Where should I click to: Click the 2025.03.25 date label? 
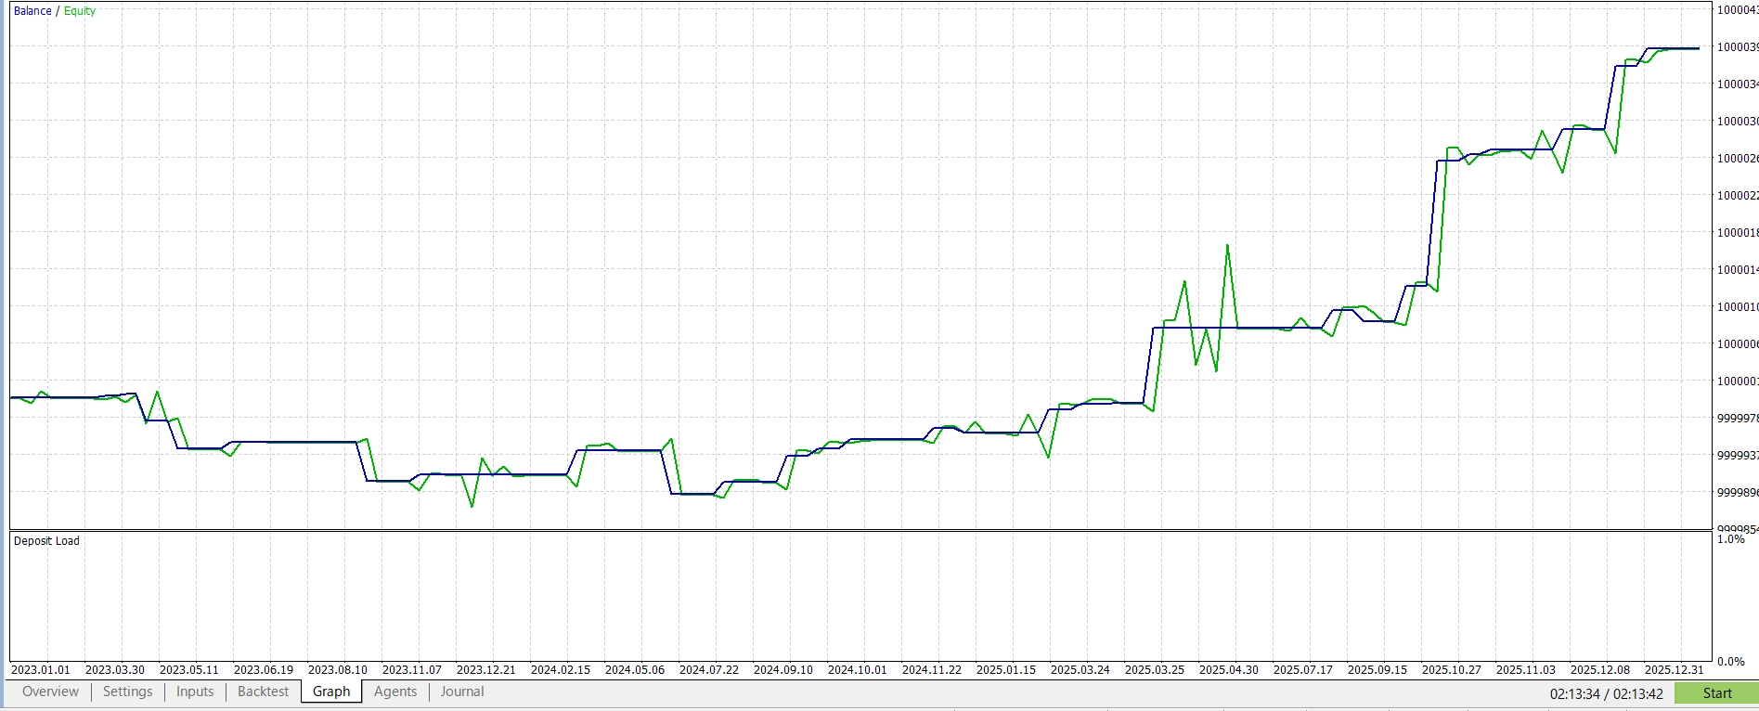point(1155,670)
